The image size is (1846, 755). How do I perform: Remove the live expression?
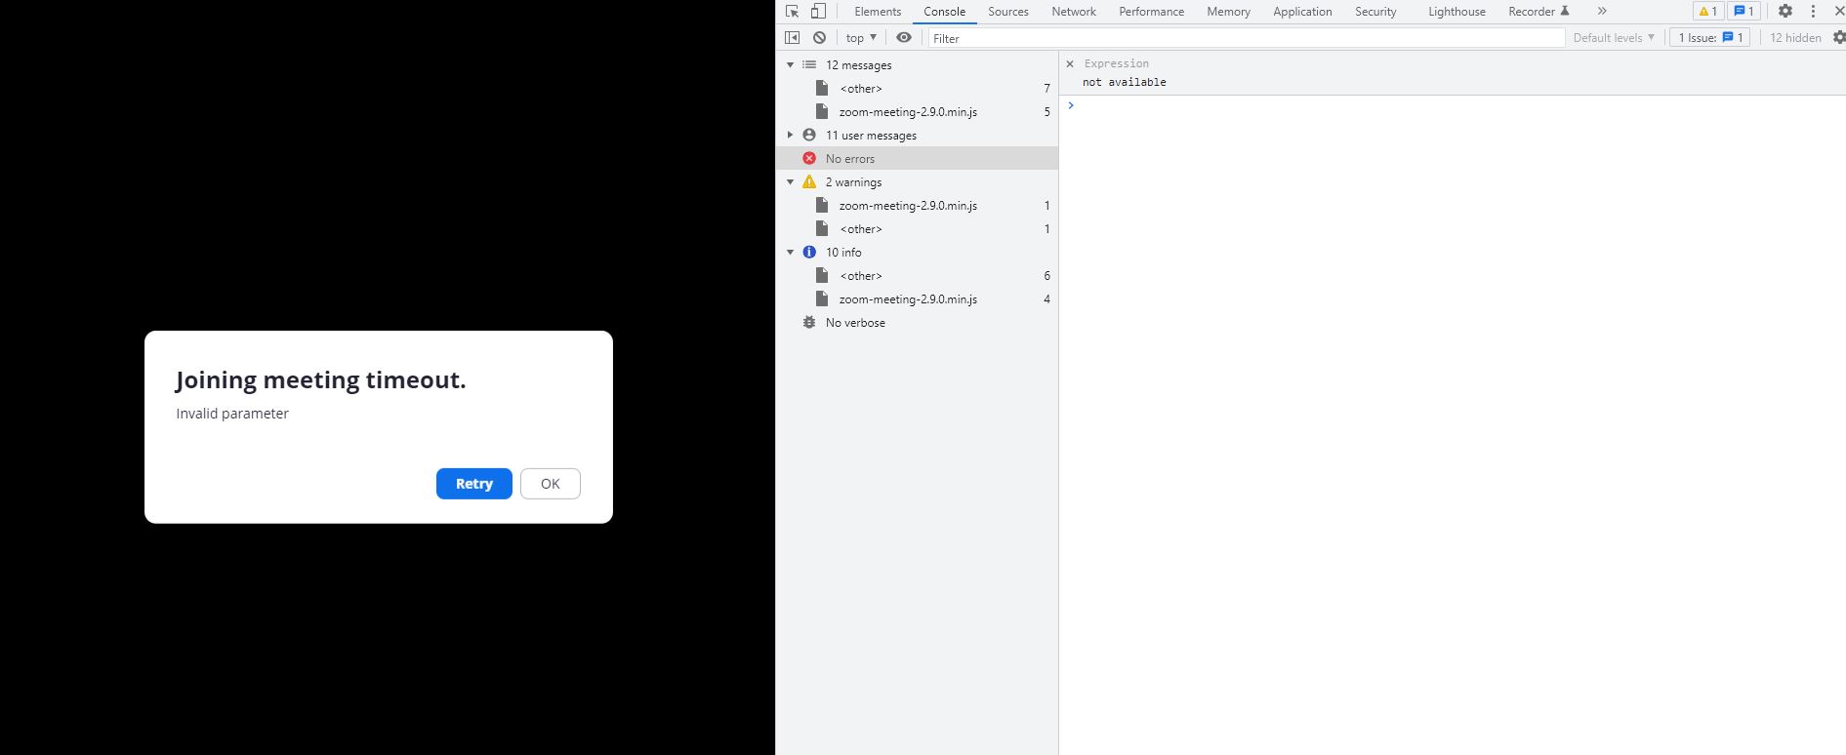tap(1070, 63)
